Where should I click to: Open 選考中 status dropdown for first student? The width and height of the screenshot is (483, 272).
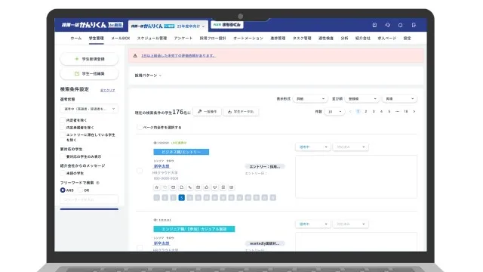pyautogui.click(x=313, y=147)
